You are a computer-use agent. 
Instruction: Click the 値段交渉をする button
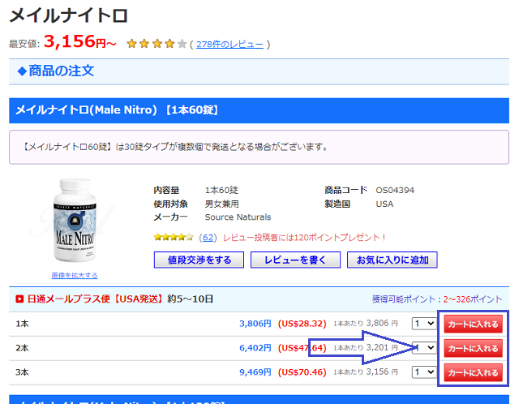pos(199,260)
